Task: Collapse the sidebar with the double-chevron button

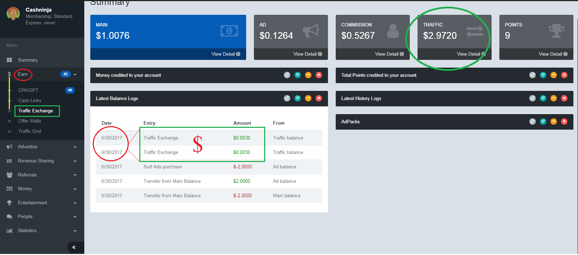Action: pos(74,247)
